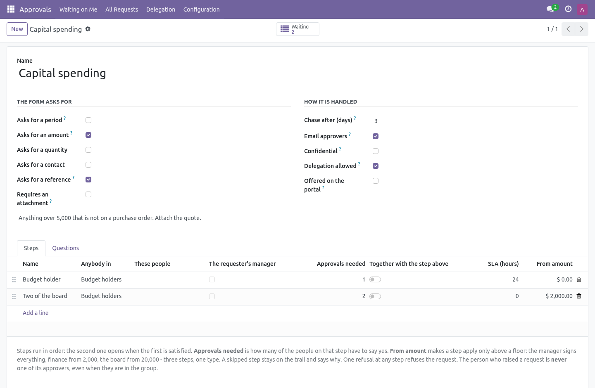Enable the Confidential checkbox
595x388 pixels.
click(x=376, y=151)
